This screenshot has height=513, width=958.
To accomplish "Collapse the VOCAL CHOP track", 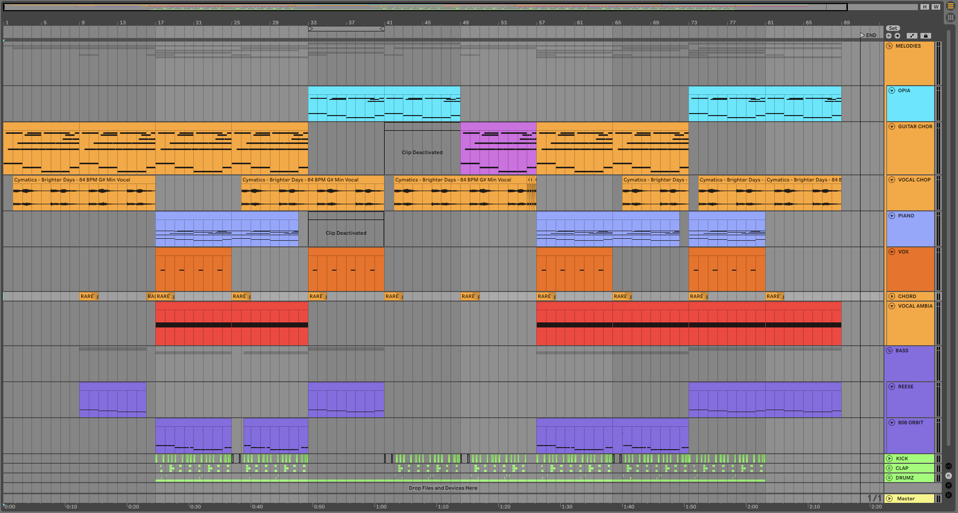I will click(892, 180).
